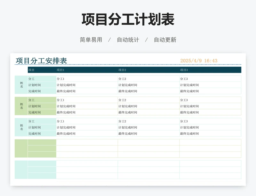
Task: Select the empty green name cell in the fourth block
Action: 21,148
